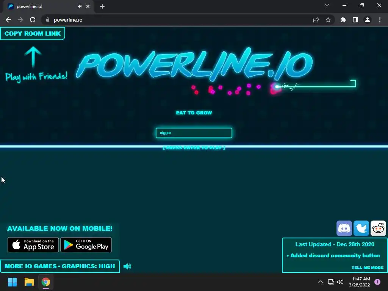Viewport: 388px width, 291px height.
Task: Open the Extensions puzzle icon
Action: pos(343,20)
